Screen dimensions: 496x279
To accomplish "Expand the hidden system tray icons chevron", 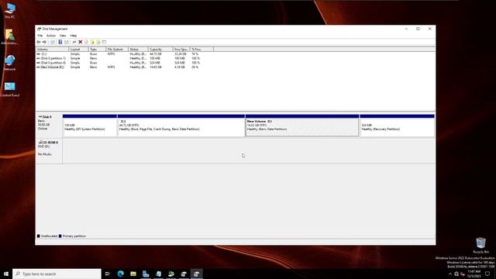I will click(450, 274).
